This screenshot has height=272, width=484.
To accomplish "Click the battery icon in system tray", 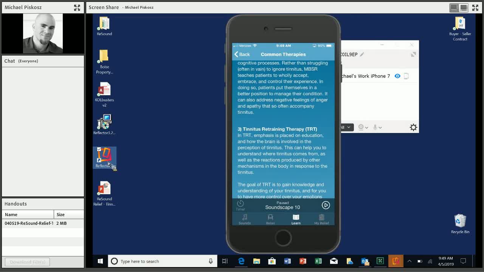I will (x=420, y=261).
